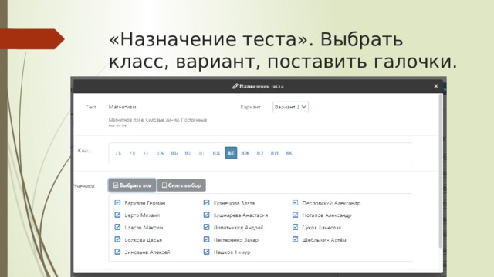Select class 8Ж
This screenshot has width=494, height=277.
click(x=245, y=153)
